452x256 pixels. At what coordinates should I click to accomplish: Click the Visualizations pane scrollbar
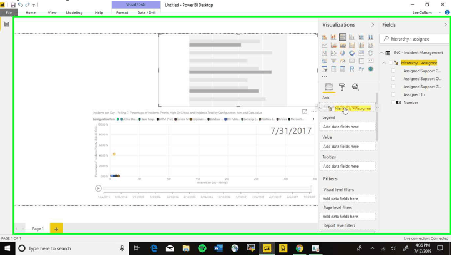pyautogui.click(x=377, y=117)
